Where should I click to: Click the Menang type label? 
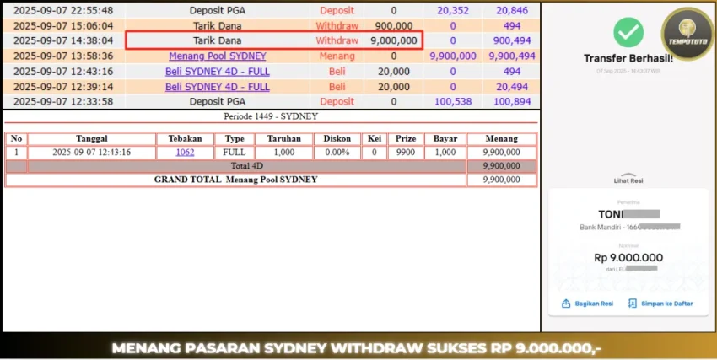(x=337, y=56)
